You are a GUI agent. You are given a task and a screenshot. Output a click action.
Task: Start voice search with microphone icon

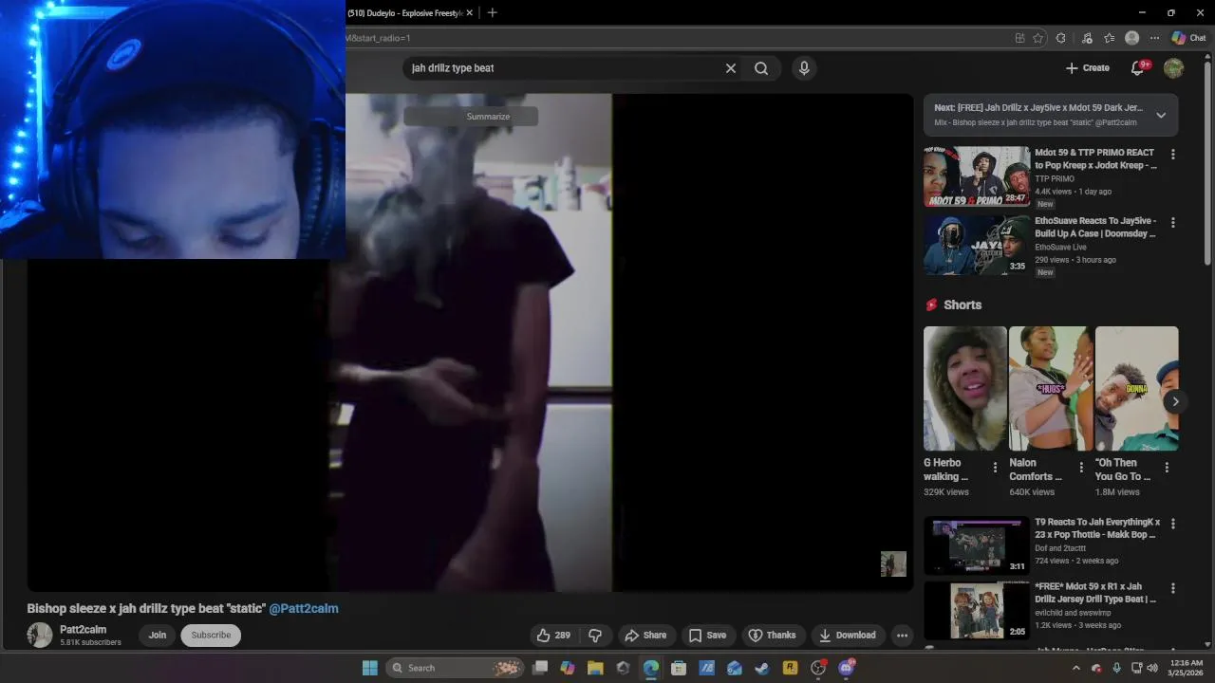pyautogui.click(x=804, y=68)
